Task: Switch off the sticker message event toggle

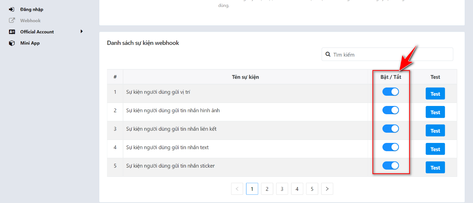Action: click(391, 165)
